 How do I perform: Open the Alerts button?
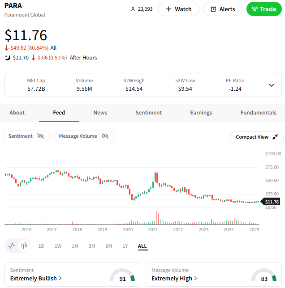(223, 9)
